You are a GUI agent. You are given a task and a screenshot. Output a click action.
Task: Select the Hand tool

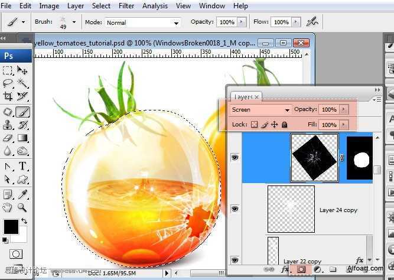pos(7,207)
